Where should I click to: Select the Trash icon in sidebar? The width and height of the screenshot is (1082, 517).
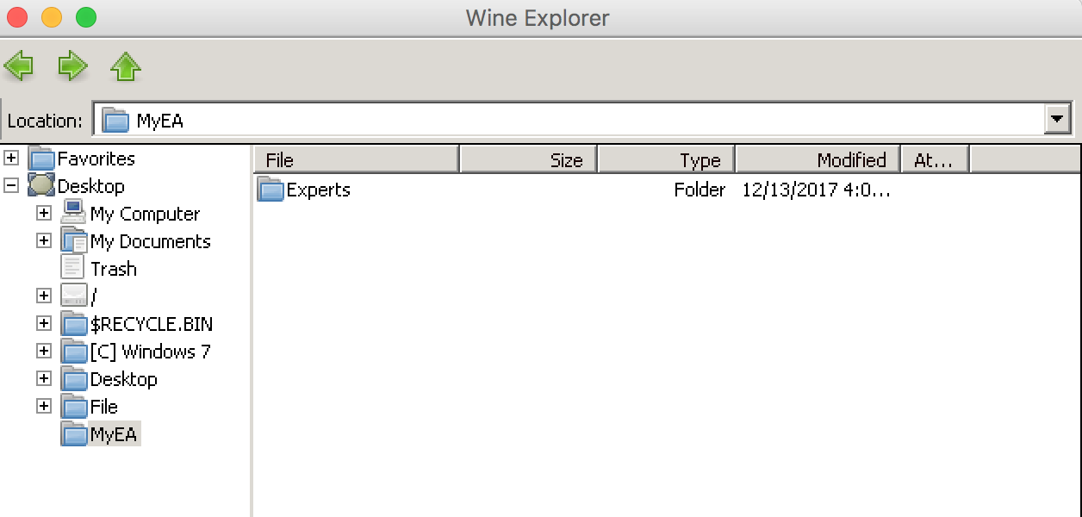click(74, 269)
